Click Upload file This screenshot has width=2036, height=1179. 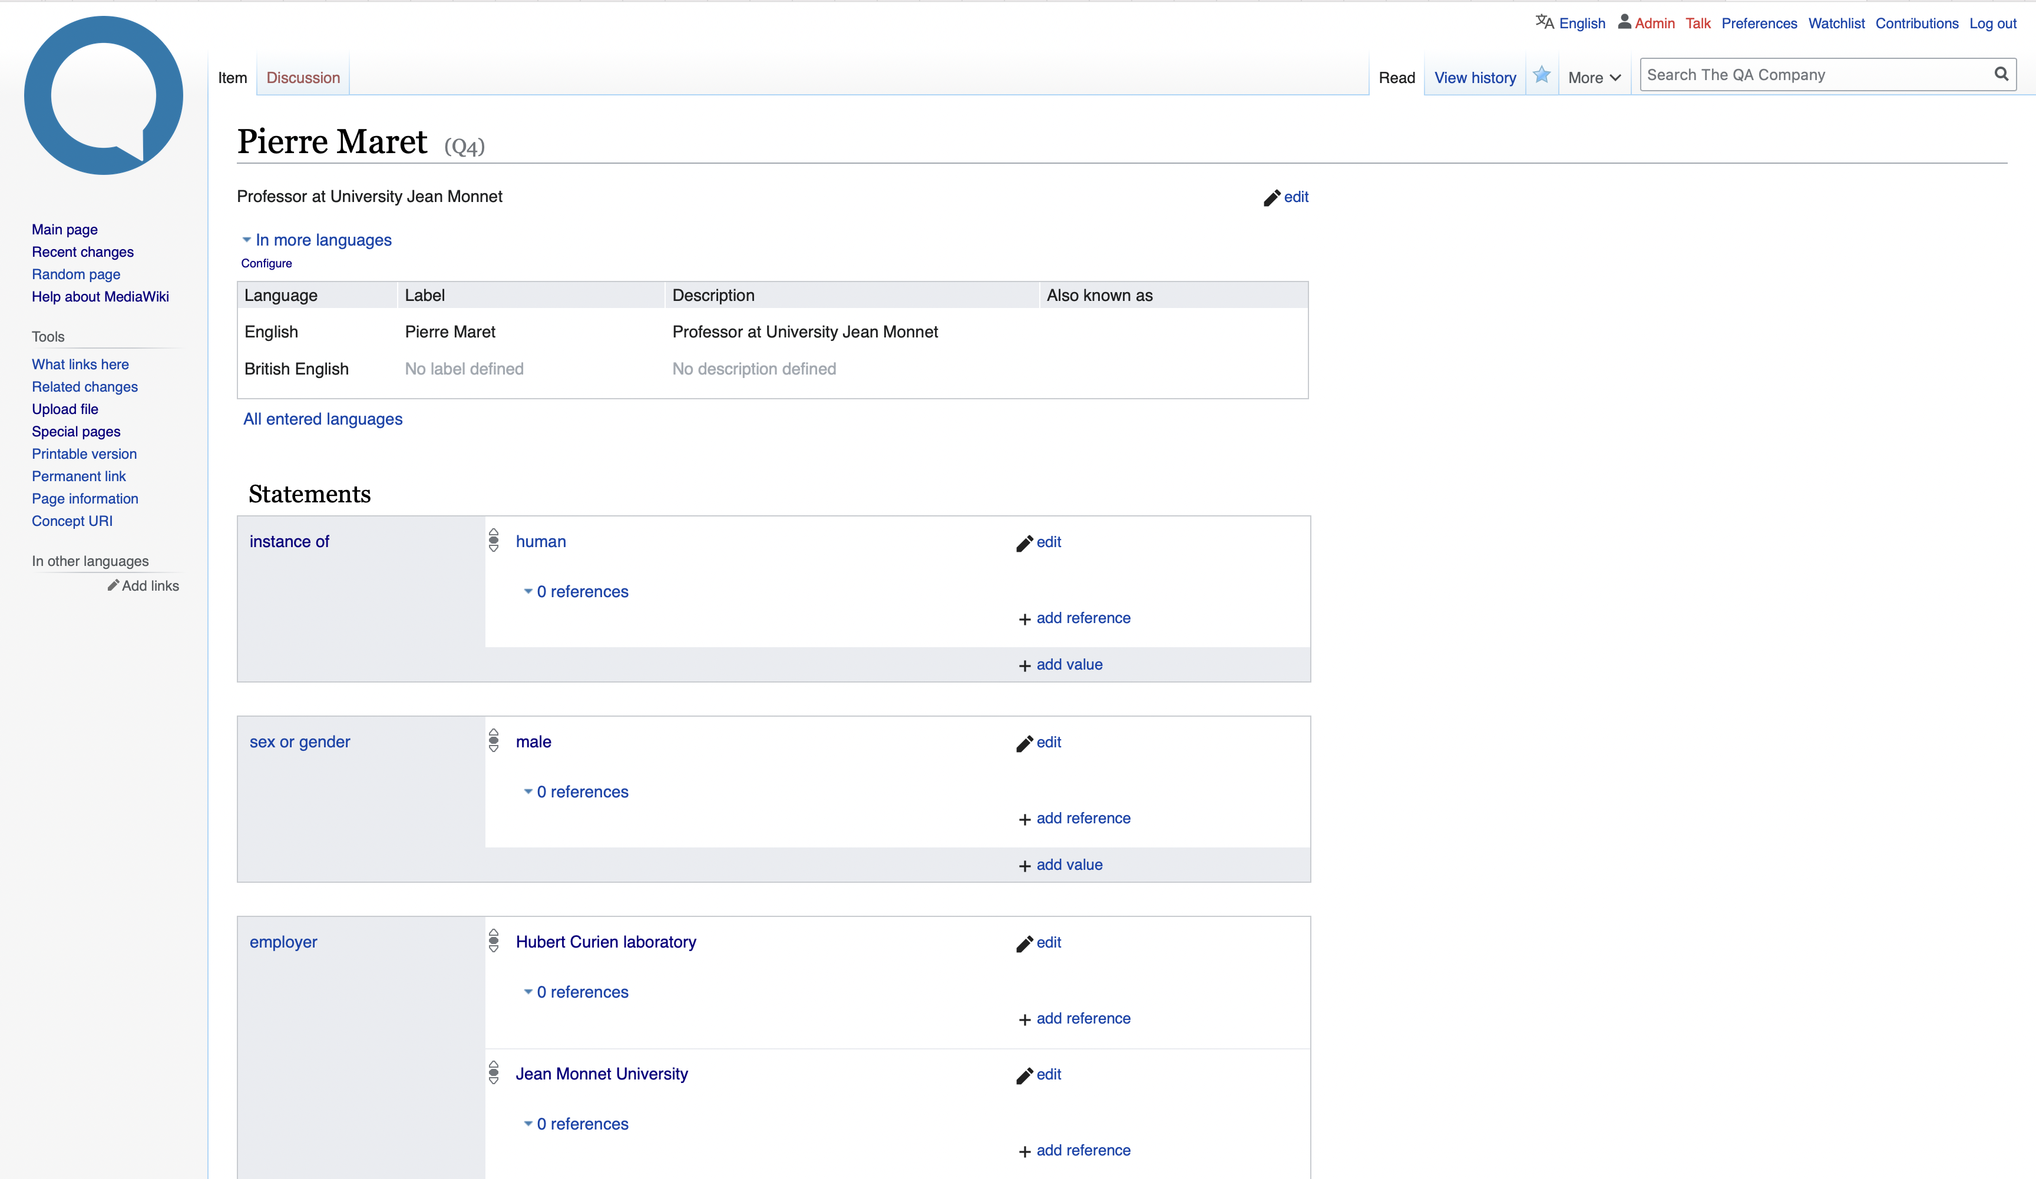tap(65, 409)
